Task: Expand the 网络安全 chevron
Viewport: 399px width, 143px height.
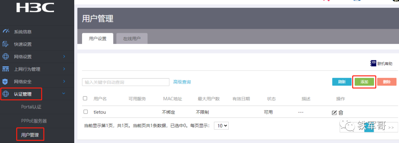Action: (64, 81)
